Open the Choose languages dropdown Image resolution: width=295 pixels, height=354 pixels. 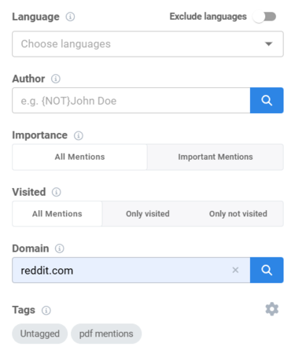click(148, 44)
